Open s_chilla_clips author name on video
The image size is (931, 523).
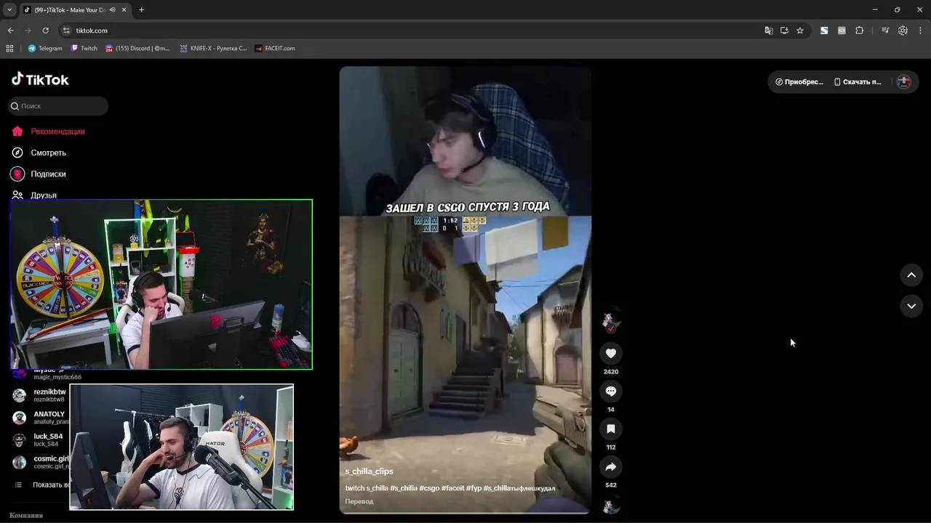pyautogui.click(x=369, y=471)
